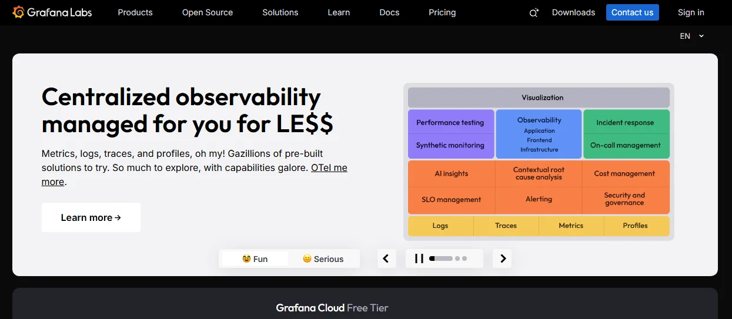Click the Alerting block
The width and height of the screenshot is (732, 319).
[x=539, y=200]
